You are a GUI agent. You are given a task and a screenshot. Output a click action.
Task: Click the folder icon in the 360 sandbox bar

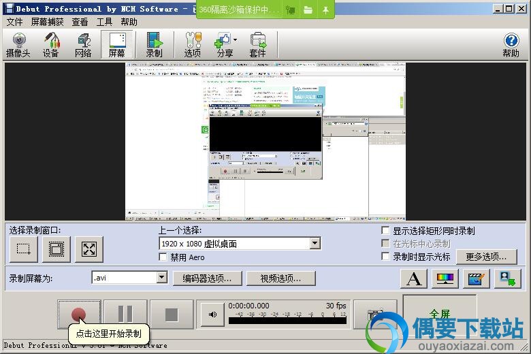(308, 10)
